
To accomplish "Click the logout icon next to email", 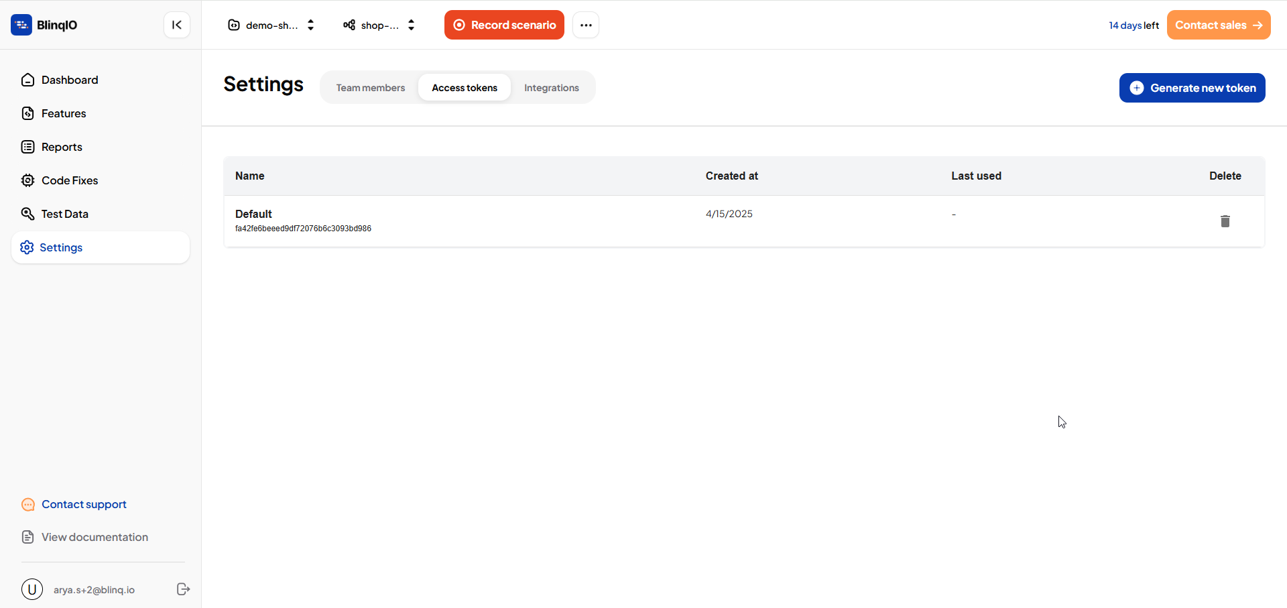I will click(x=183, y=589).
